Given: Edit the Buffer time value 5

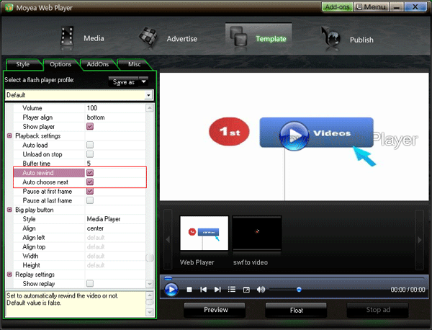Looking at the screenshot, I should pos(115,164).
